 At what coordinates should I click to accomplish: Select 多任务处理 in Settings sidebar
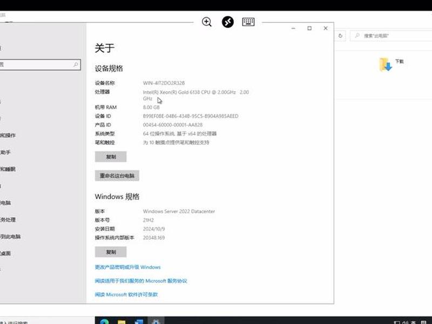tap(8, 220)
